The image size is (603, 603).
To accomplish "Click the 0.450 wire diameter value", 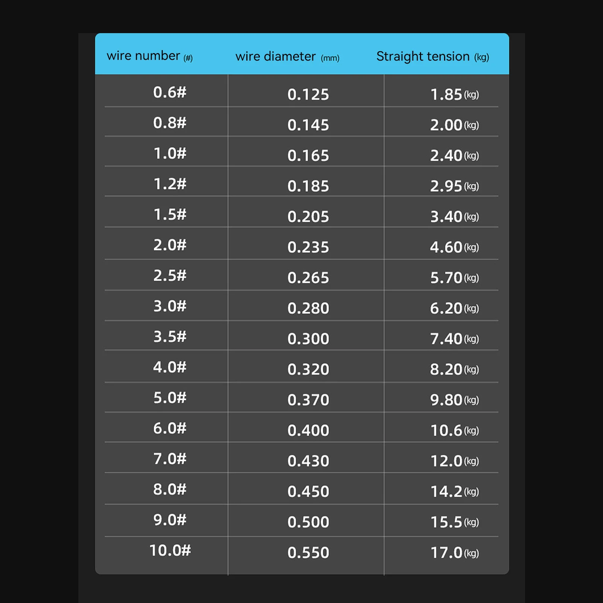I will [308, 492].
